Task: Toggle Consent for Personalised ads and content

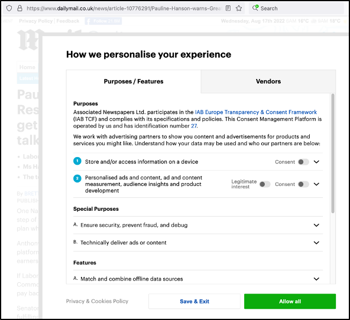Action: pos(303,184)
